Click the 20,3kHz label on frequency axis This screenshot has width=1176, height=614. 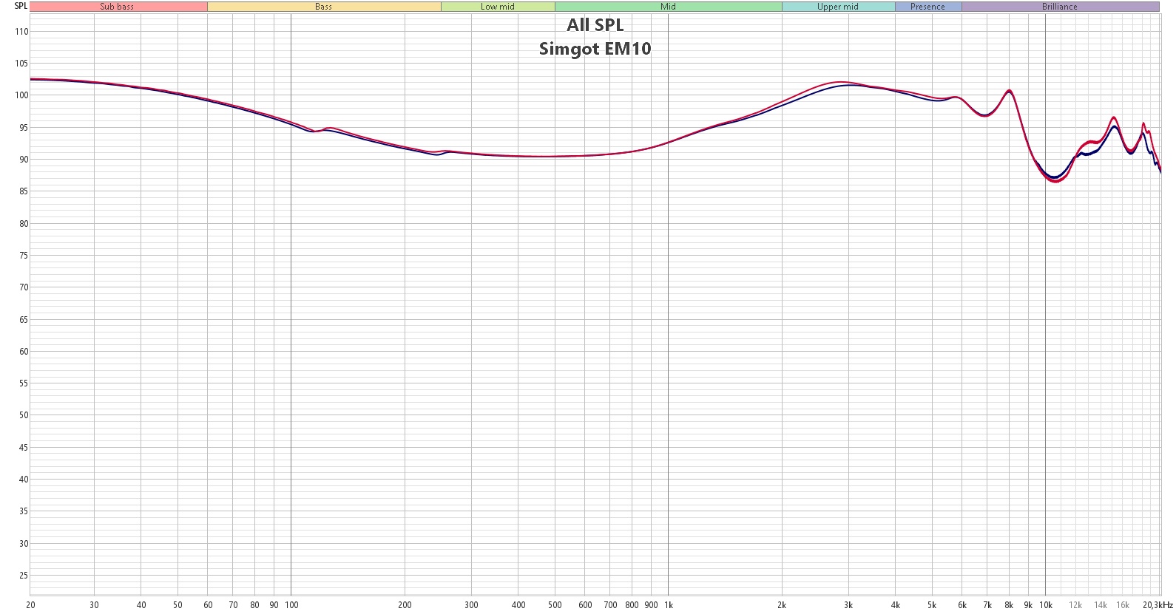(x=1158, y=605)
